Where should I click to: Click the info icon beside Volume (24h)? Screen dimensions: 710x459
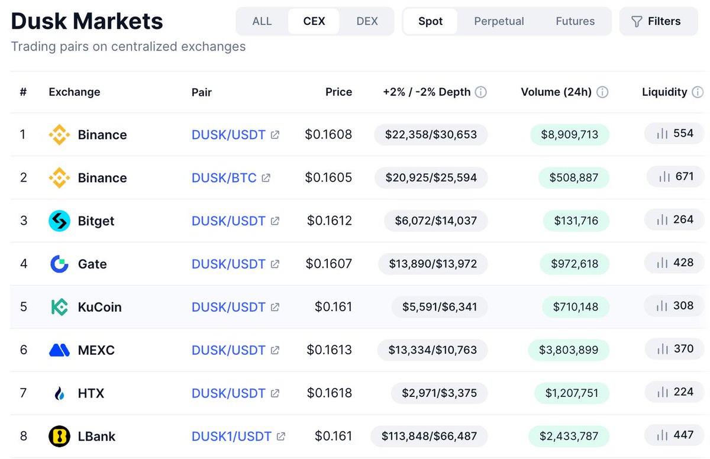602,92
